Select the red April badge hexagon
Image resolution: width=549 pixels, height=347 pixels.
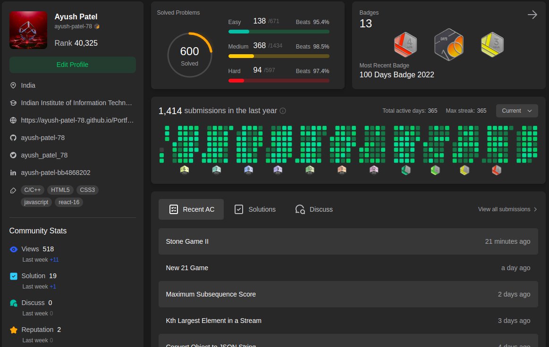pyautogui.click(x=405, y=44)
